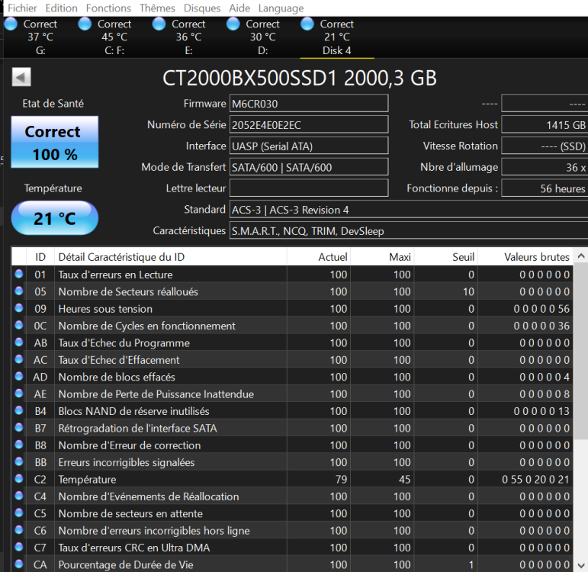Click the Correct 100 % health status button
Image resolution: width=588 pixels, height=572 pixels.
pos(54,142)
